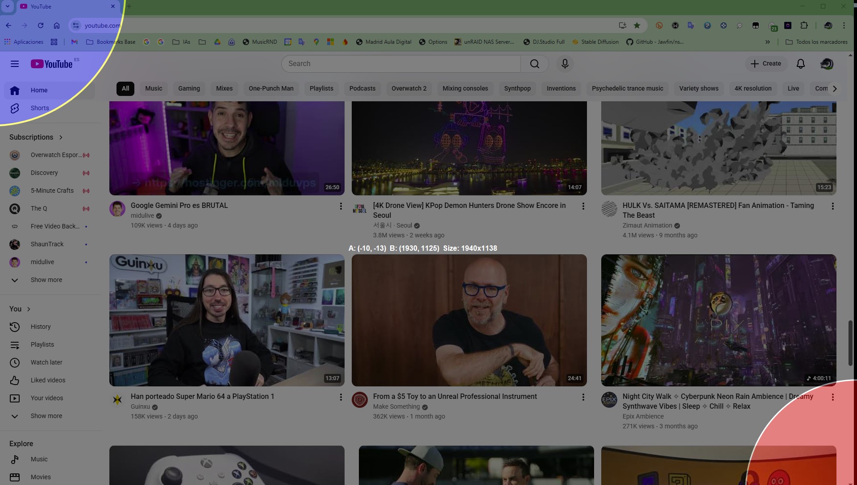Open the Guinxu Super Mario 64 thumbnail

click(x=227, y=320)
